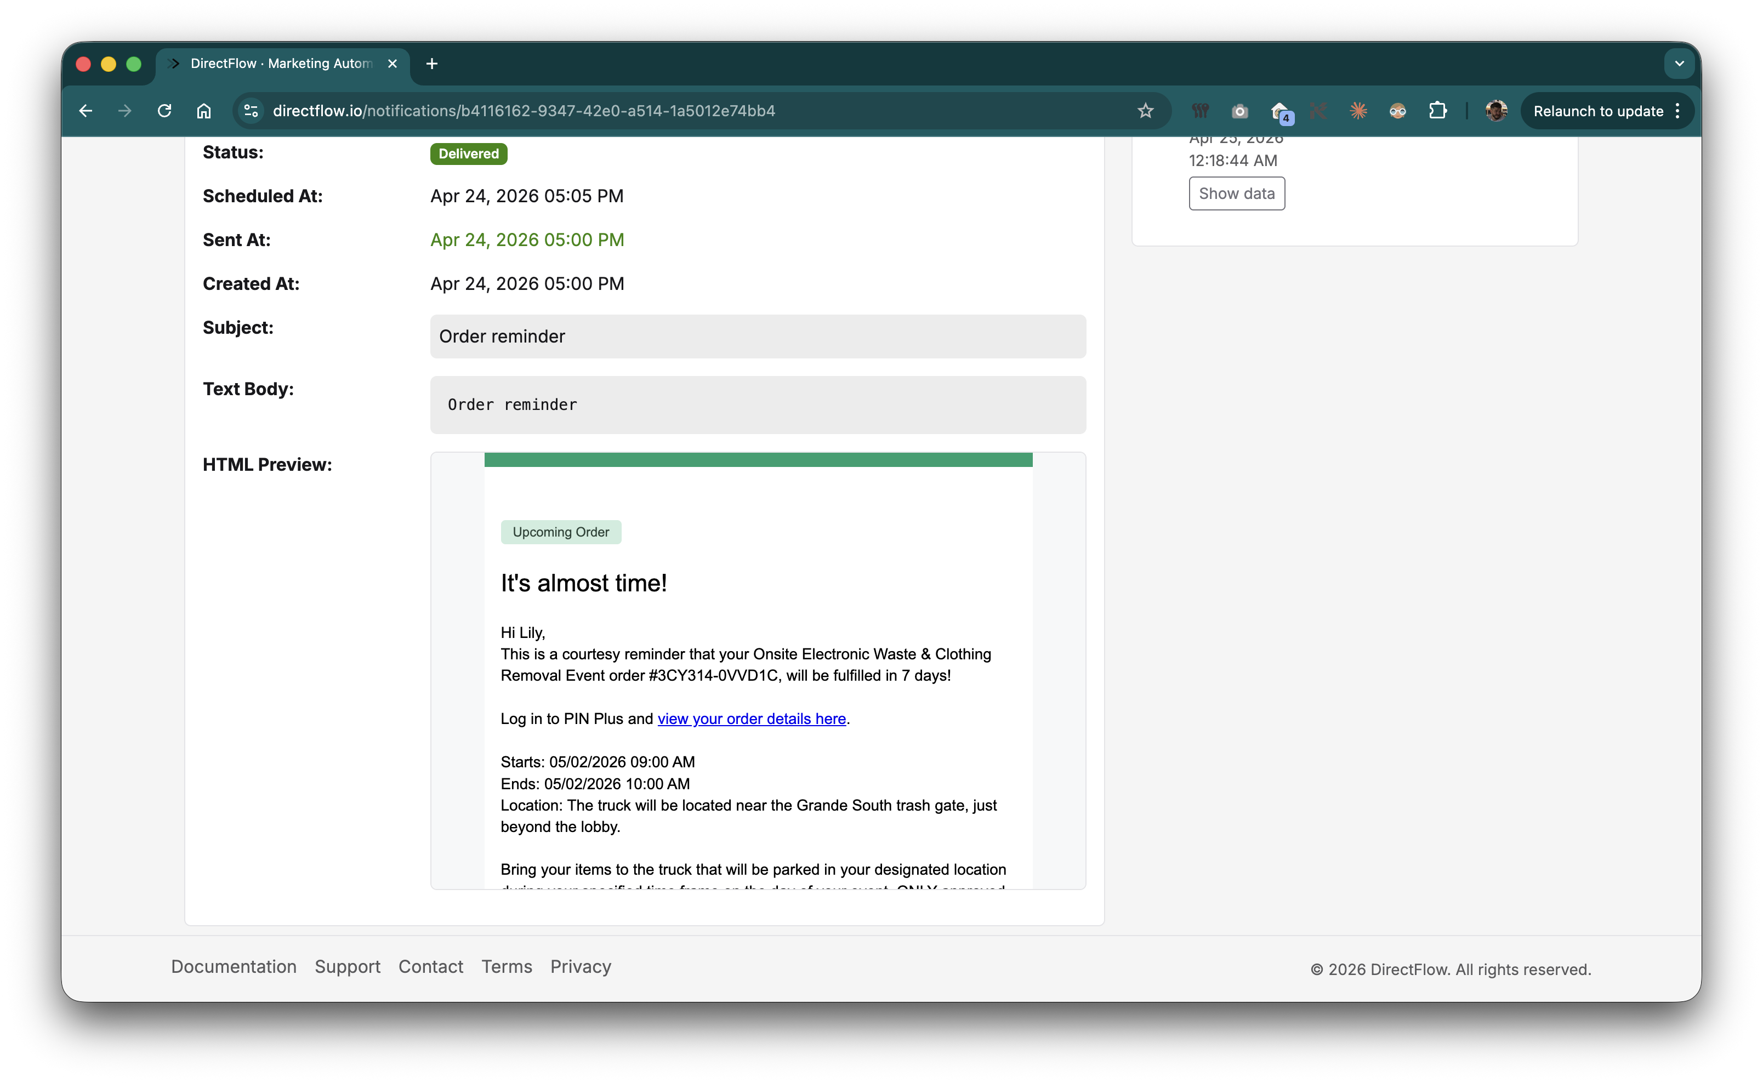Open the glasses-face extension icon

click(1397, 111)
